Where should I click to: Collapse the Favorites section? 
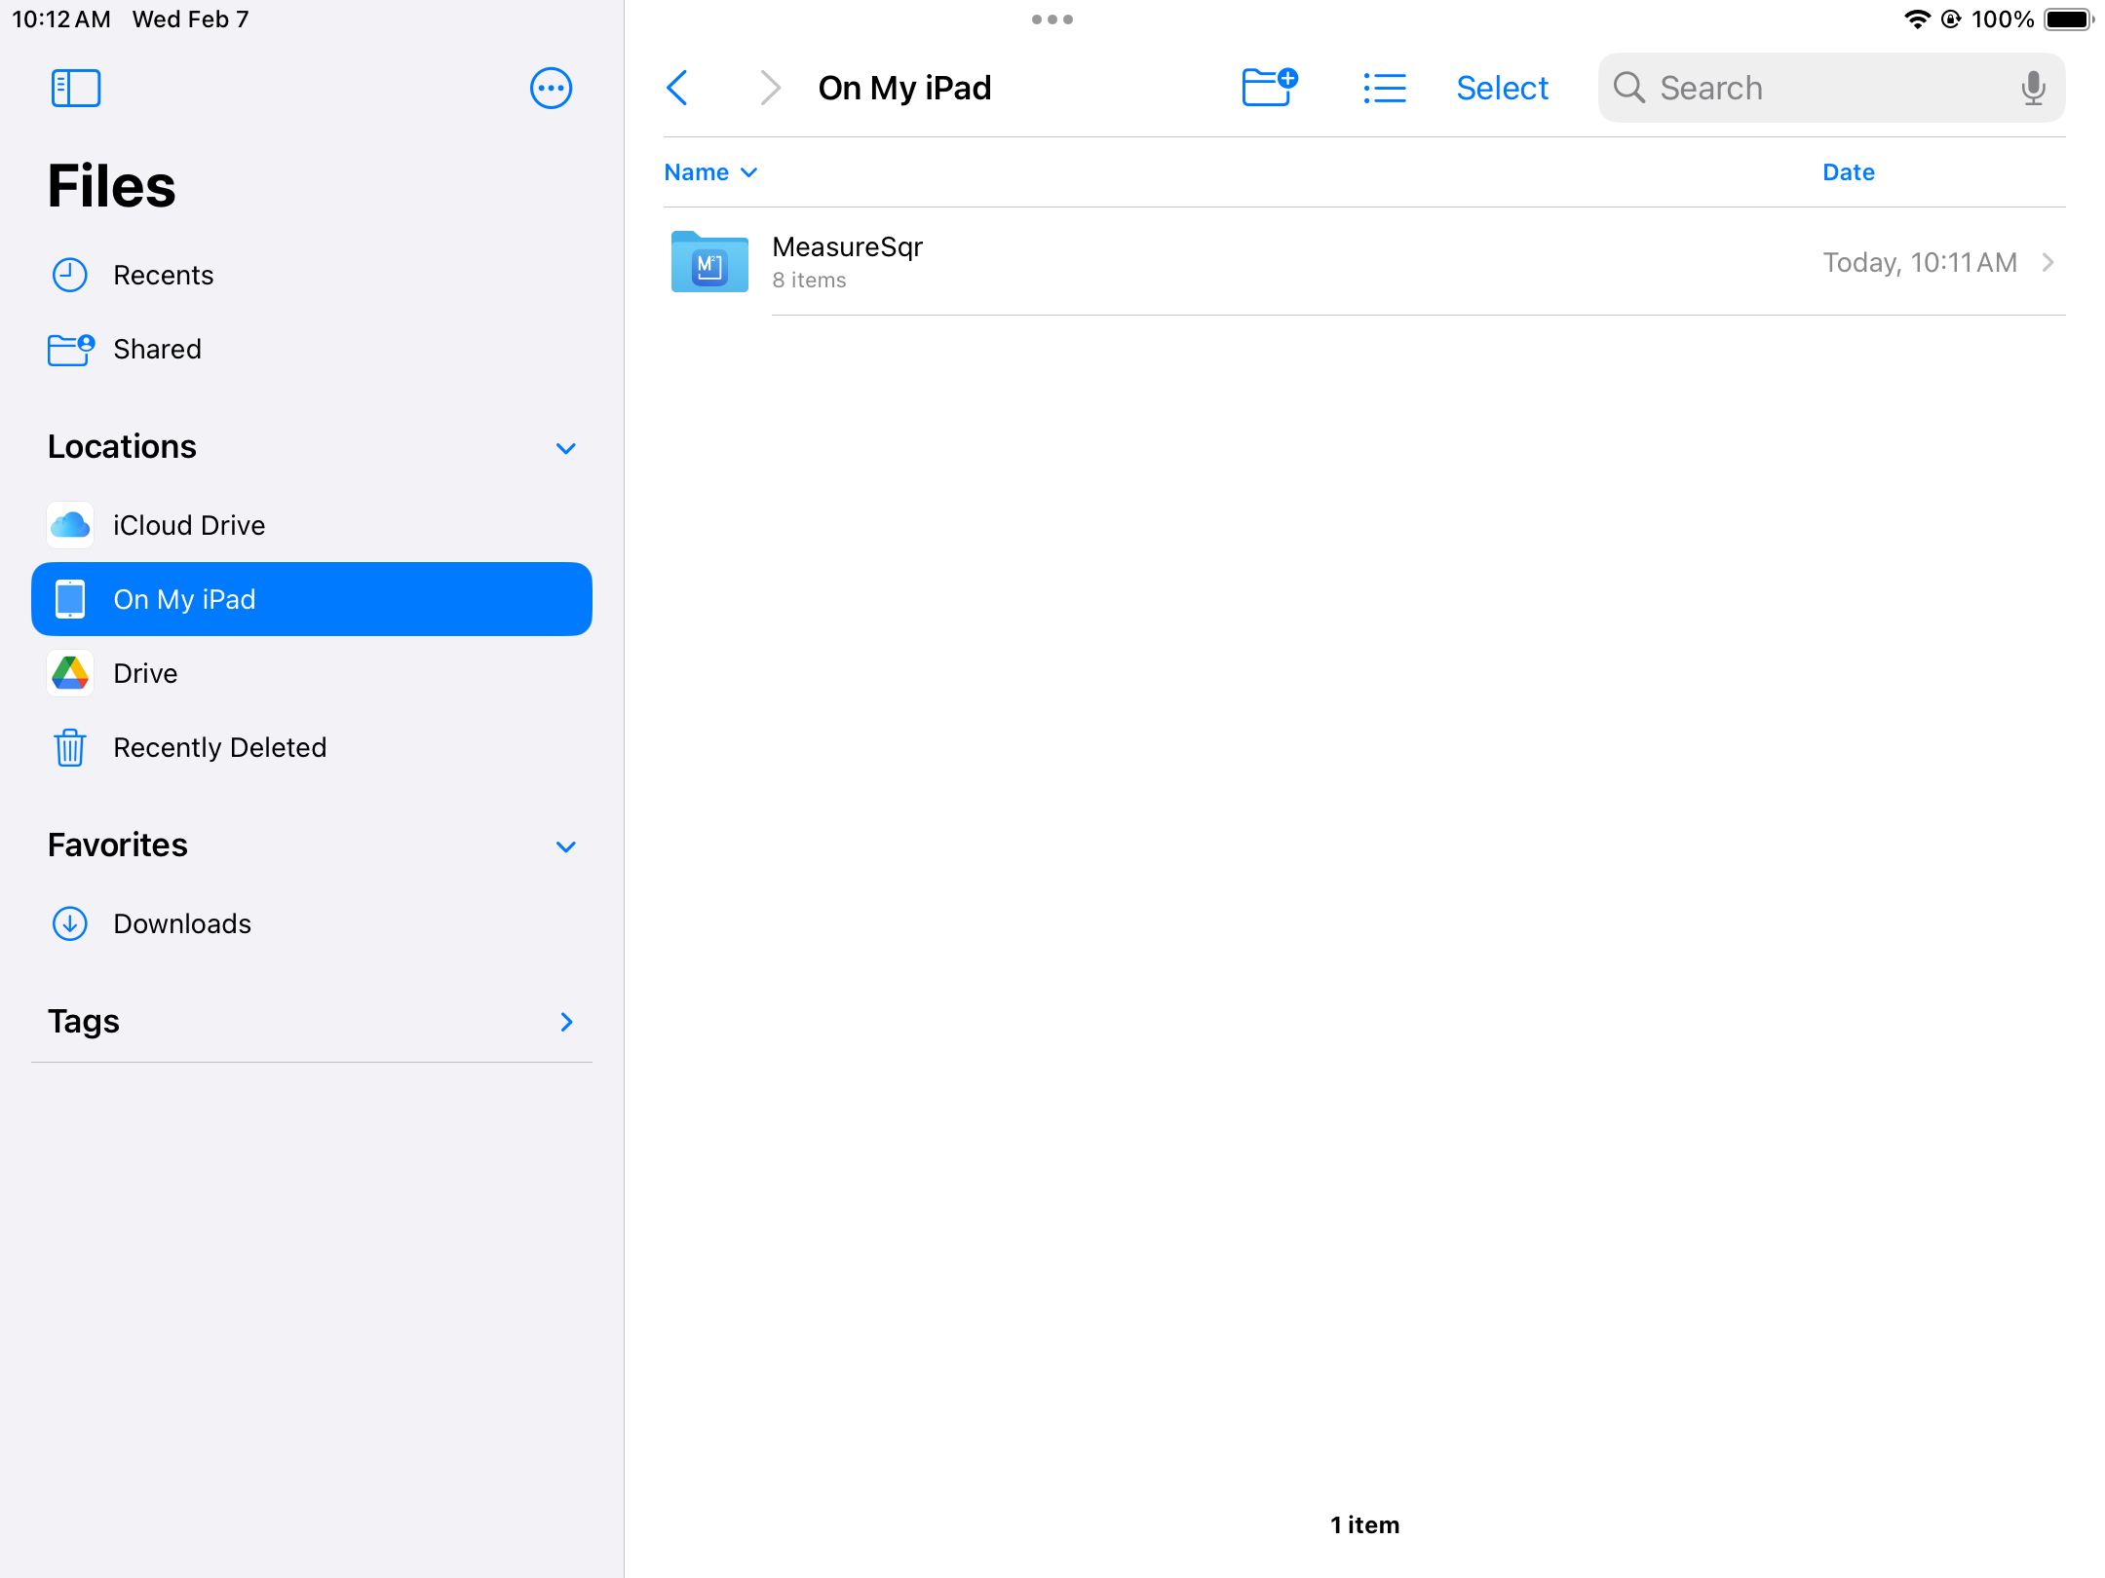(x=565, y=846)
